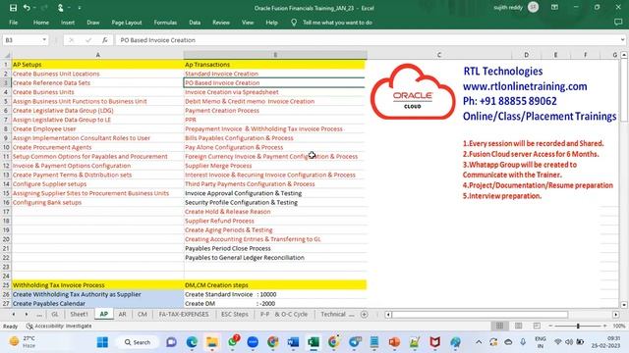Open the Ribbon Display Options icon
The image size is (629, 353).
tap(554, 7)
